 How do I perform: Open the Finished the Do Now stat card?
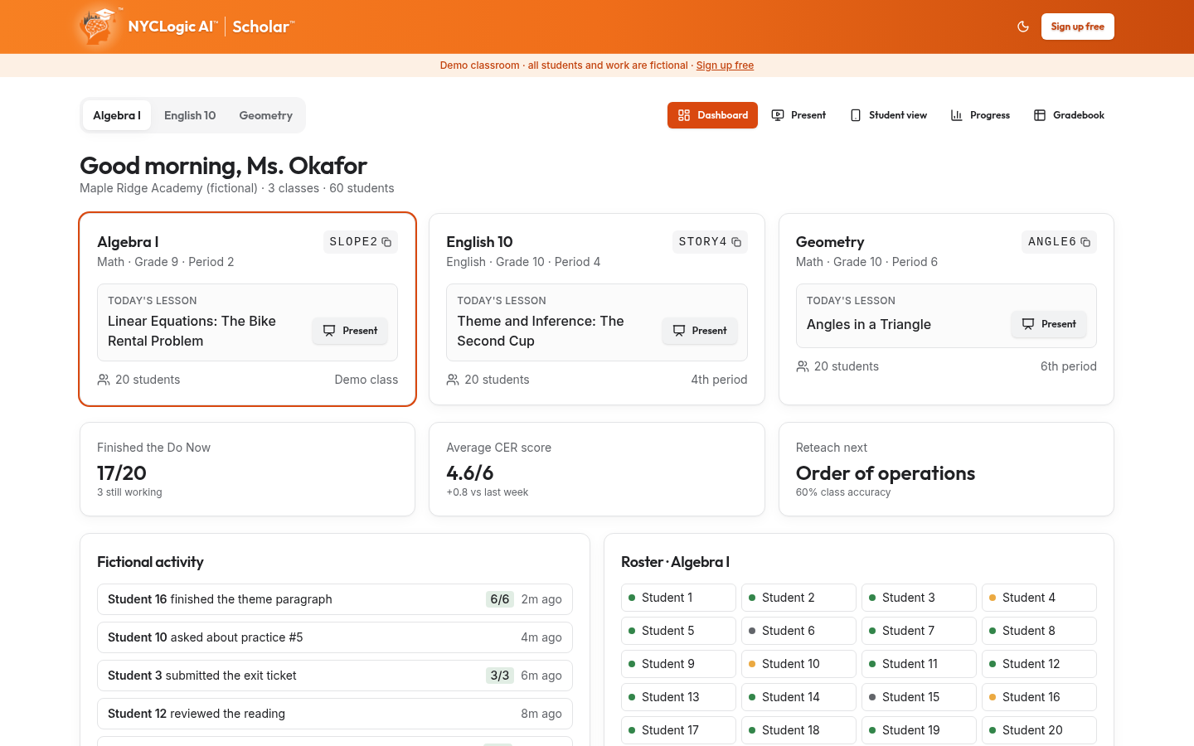click(x=247, y=469)
